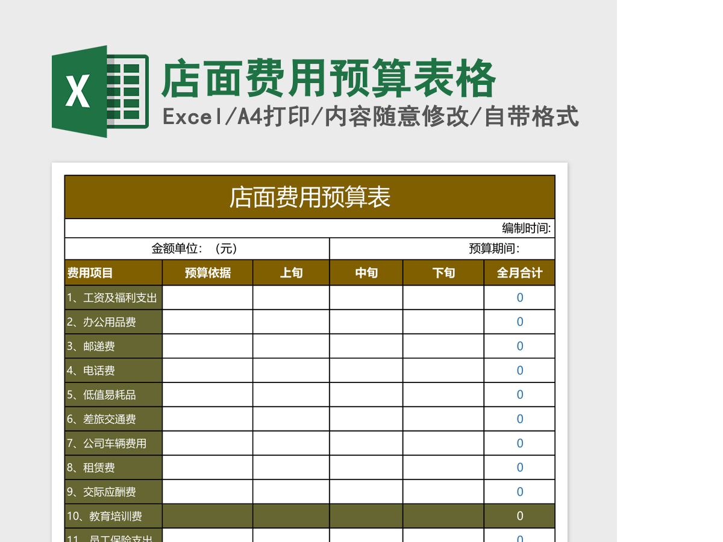Viewport: 723px width, 542px height.
Task: Select the 预算依据 column header
Action: [208, 273]
